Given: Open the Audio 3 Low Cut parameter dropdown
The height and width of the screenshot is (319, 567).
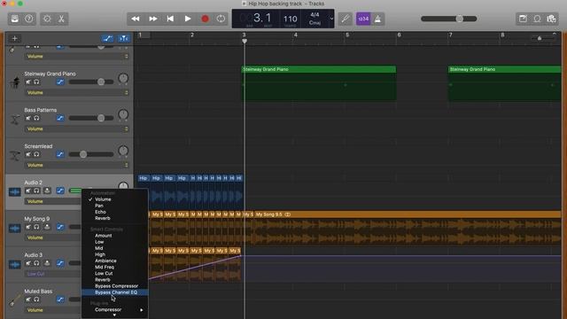Looking at the screenshot, I should coord(53,274).
